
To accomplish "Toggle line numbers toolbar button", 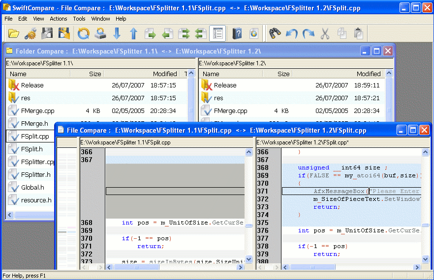I will pyautogui.click(x=217, y=33).
